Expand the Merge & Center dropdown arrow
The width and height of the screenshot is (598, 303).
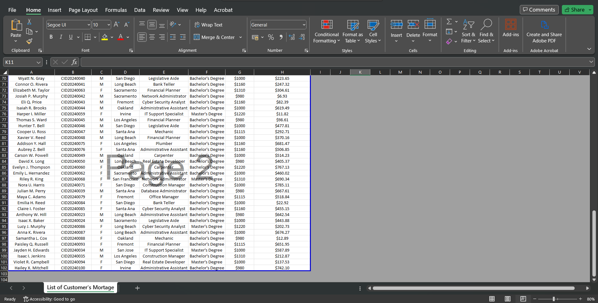point(240,37)
